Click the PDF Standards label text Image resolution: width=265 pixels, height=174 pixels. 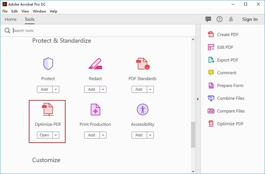142,79
